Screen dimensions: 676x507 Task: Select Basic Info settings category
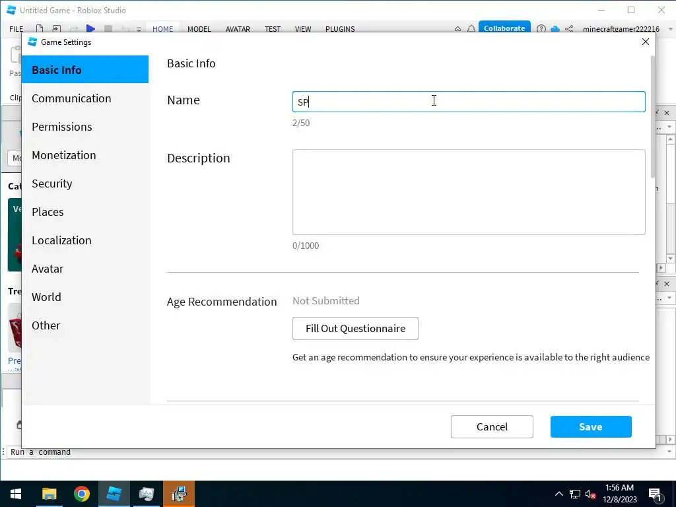pos(85,69)
